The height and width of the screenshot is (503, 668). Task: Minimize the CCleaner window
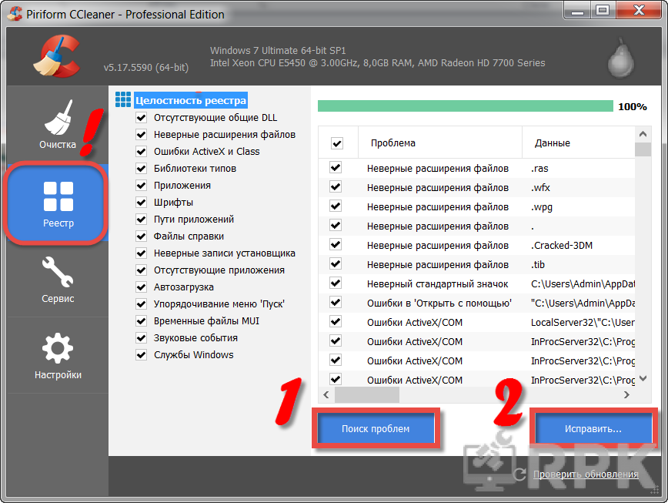click(x=578, y=10)
